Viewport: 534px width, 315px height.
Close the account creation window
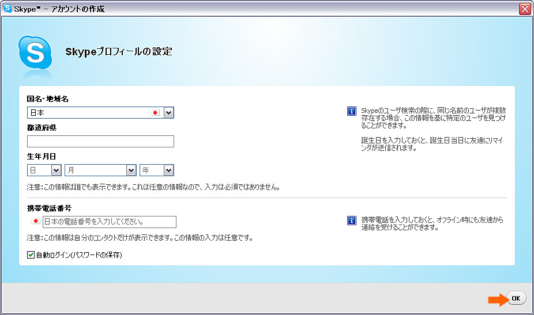(x=525, y=9)
